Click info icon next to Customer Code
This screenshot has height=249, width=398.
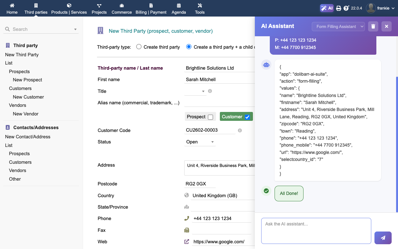tap(240, 130)
